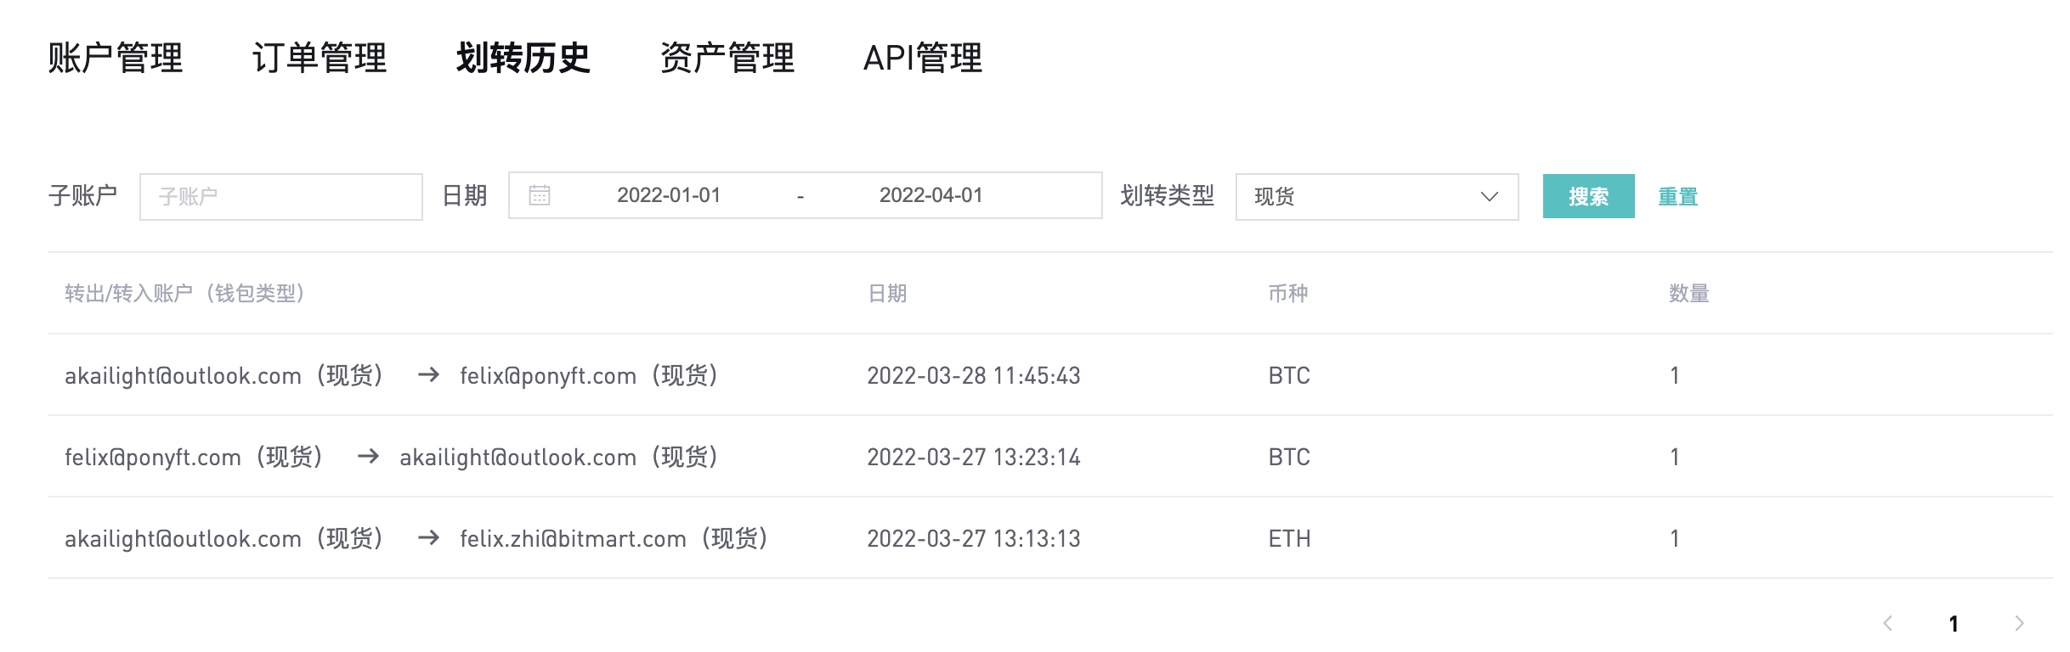Click the 2022-03-27 13:23:14 BTC row
Screen dimensions: 2070x652
pyautogui.click(x=973, y=457)
